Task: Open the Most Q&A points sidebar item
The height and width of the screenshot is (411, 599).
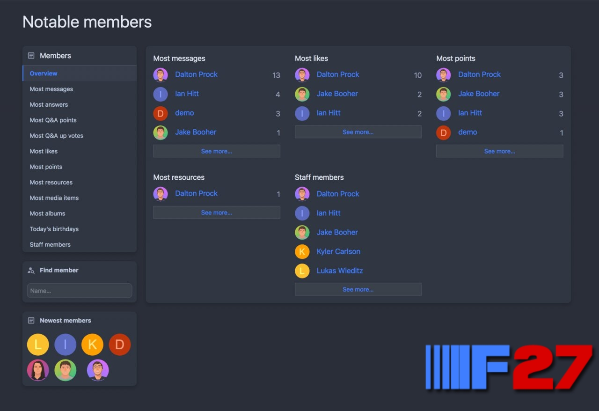Action: pyautogui.click(x=53, y=120)
